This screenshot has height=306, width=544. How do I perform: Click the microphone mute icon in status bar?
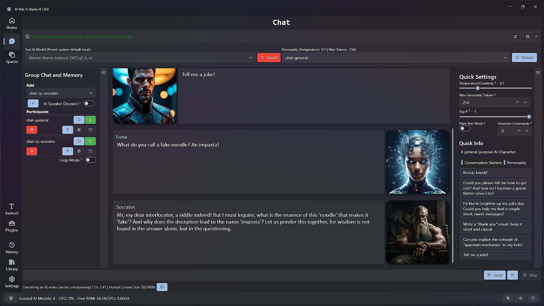[508, 298]
